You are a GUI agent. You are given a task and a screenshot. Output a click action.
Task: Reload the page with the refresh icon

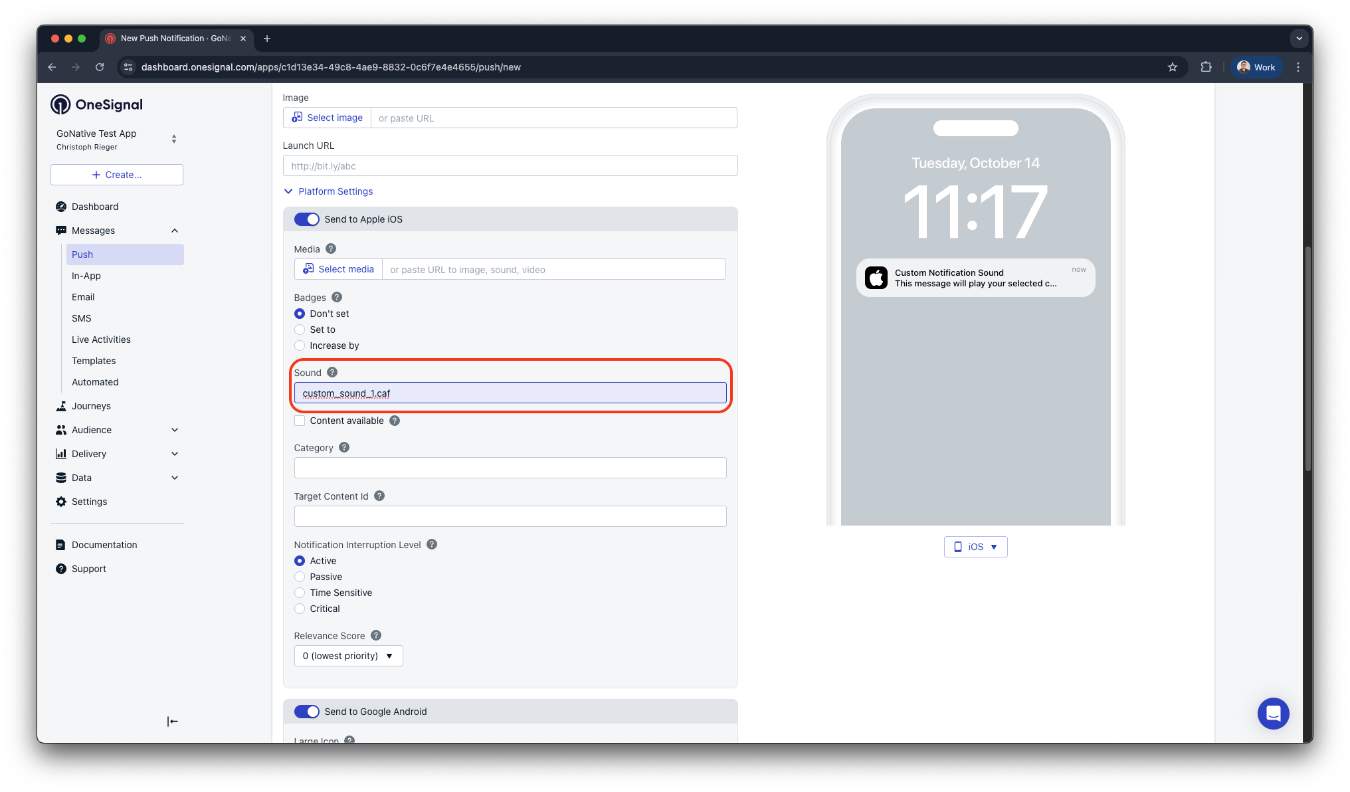100,67
